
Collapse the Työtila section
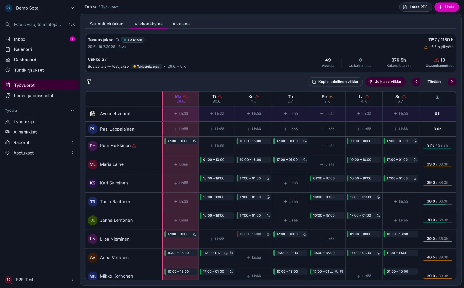click(x=72, y=111)
